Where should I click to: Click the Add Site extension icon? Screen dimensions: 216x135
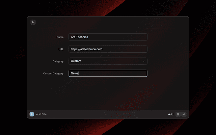(32, 114)
